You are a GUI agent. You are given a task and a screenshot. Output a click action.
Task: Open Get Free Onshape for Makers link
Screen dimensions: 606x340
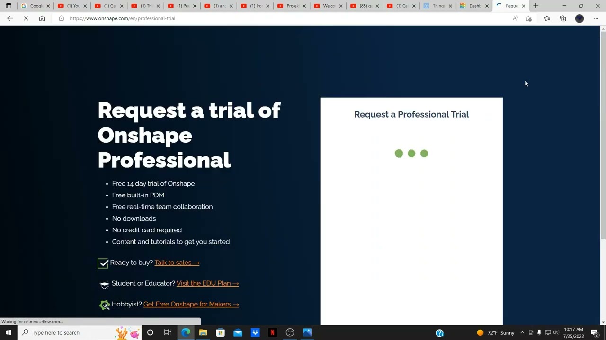tap(191, 304)
